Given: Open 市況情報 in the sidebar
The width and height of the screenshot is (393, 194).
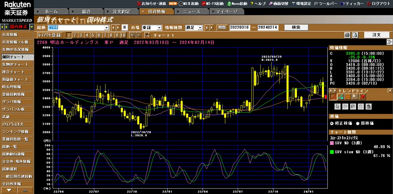Looking at the screenshot, I should pos(17,34).
